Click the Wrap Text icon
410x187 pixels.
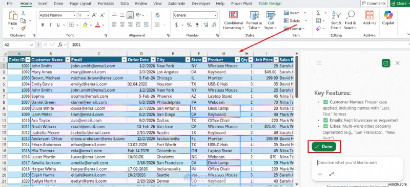(x=157, y=15)
